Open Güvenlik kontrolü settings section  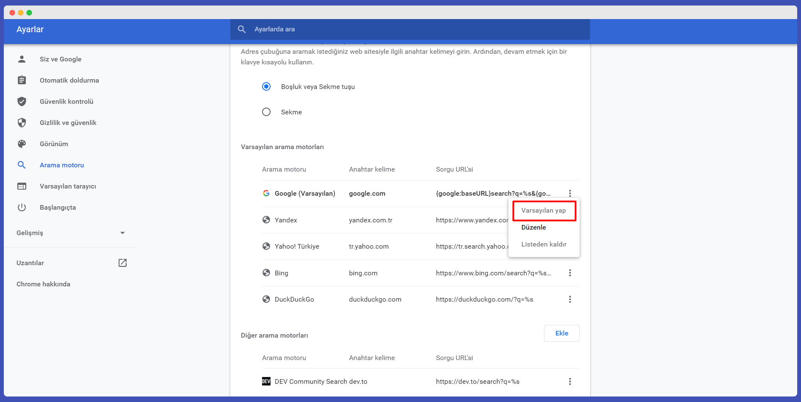click(x=66, y=102)
